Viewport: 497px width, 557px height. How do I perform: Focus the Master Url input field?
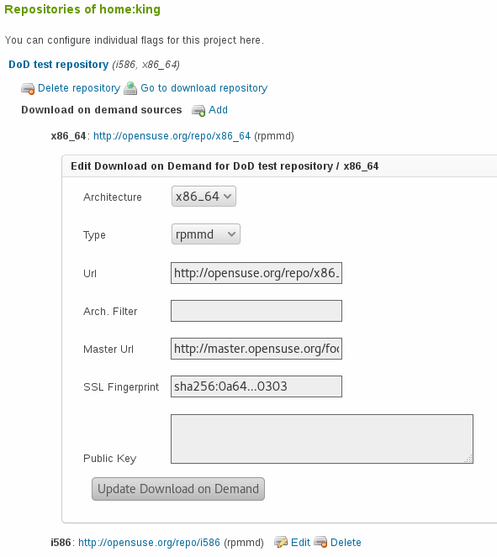[x=256, y=349]
